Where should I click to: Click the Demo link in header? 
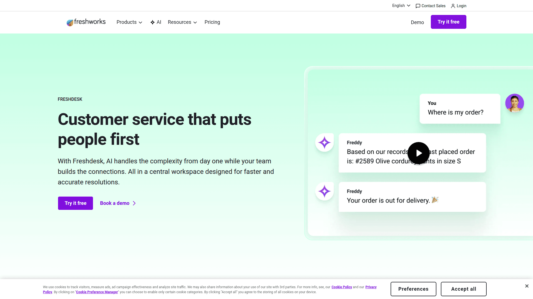click(x=417, y=22)
